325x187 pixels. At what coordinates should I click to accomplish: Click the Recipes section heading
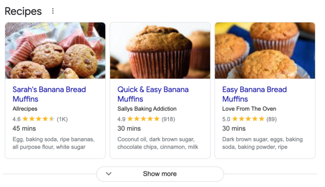pyautogui.click(x=23, y=11)
